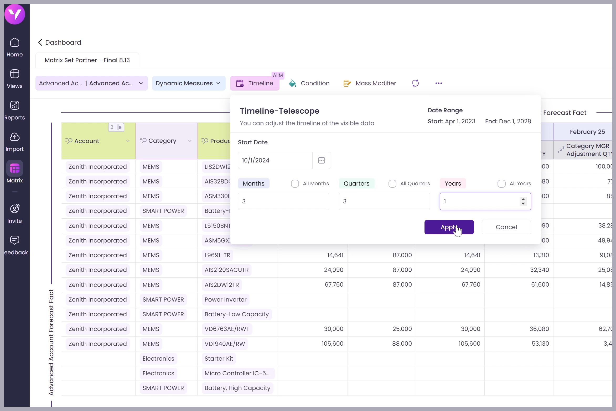Open the Invite sidebar icon
Image resolution: width=616 pixels, height=411 pixels.
(x=14, y=209)
